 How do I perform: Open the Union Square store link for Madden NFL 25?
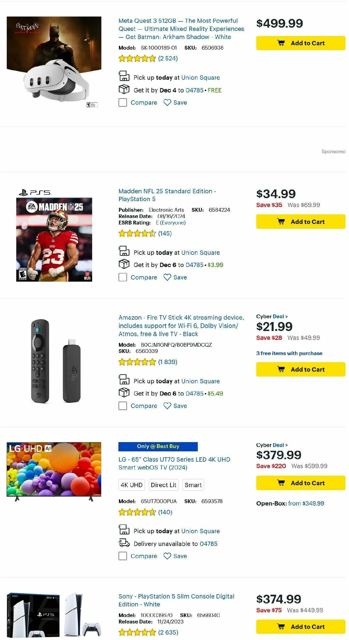[200, 252]
